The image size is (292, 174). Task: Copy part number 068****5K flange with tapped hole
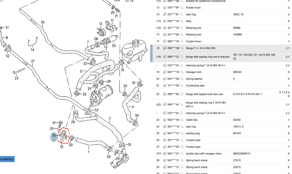pyautogui.click(x=165, y=94)
